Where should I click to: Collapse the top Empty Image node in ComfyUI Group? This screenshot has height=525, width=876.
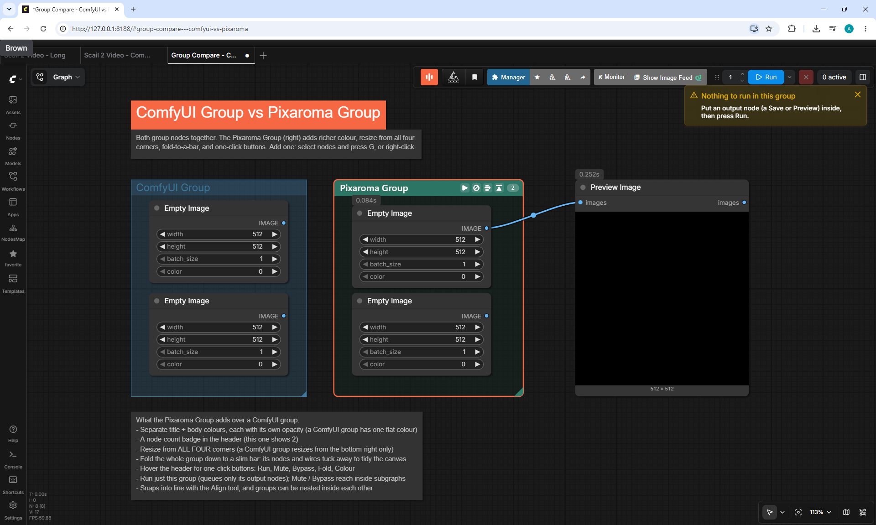157,208
